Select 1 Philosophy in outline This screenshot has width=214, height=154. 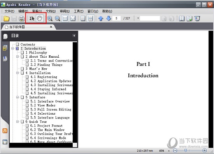[36, 52]
